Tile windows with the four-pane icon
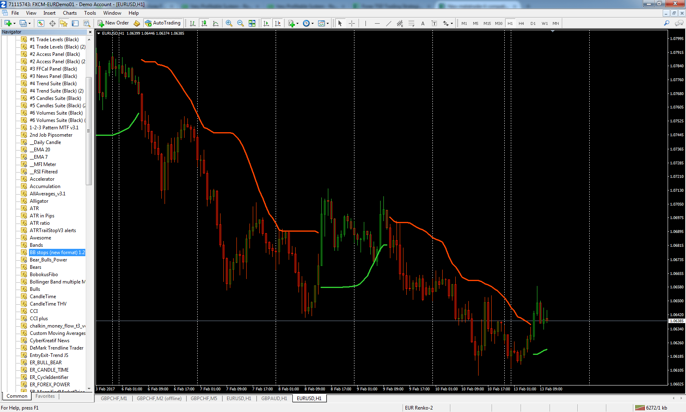The image size is (686, 412). point(252,23)
